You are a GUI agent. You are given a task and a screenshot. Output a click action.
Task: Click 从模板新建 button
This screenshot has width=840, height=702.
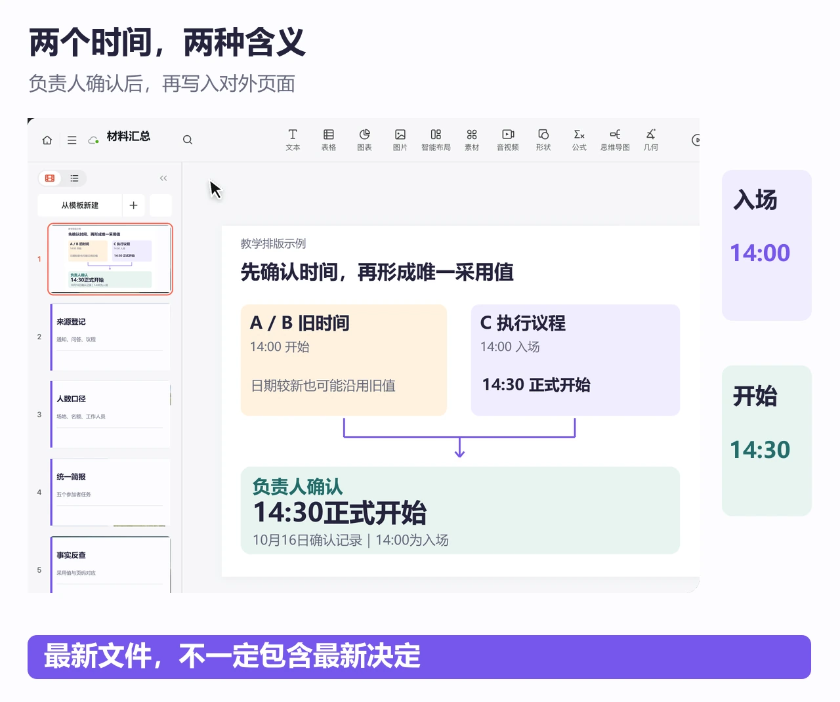pyautogui.click(x=80, y=205)
